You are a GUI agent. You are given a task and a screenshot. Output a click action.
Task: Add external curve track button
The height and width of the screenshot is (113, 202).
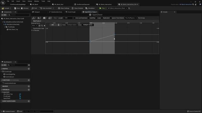click(x=55, y=18)
